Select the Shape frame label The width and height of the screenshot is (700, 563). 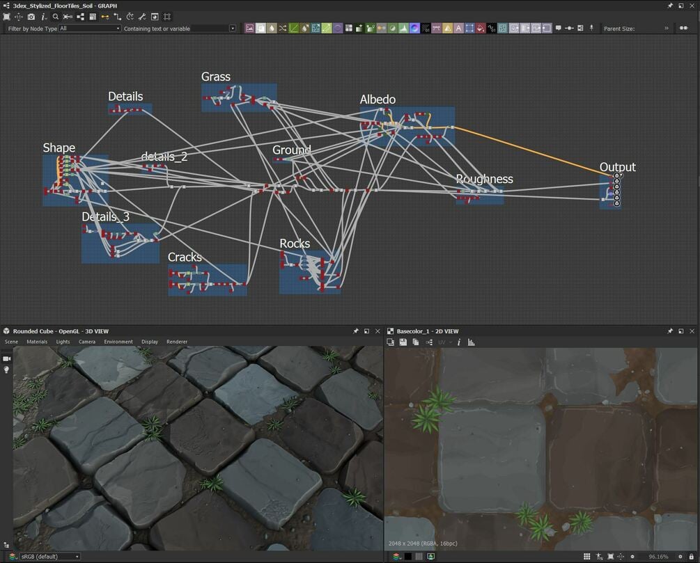[x=59, y=148]
